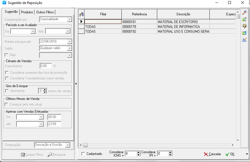Open the Outros Filtros tab
Image resolution: width=250 pixels, height=162 pixels.
tap(45, 12)
